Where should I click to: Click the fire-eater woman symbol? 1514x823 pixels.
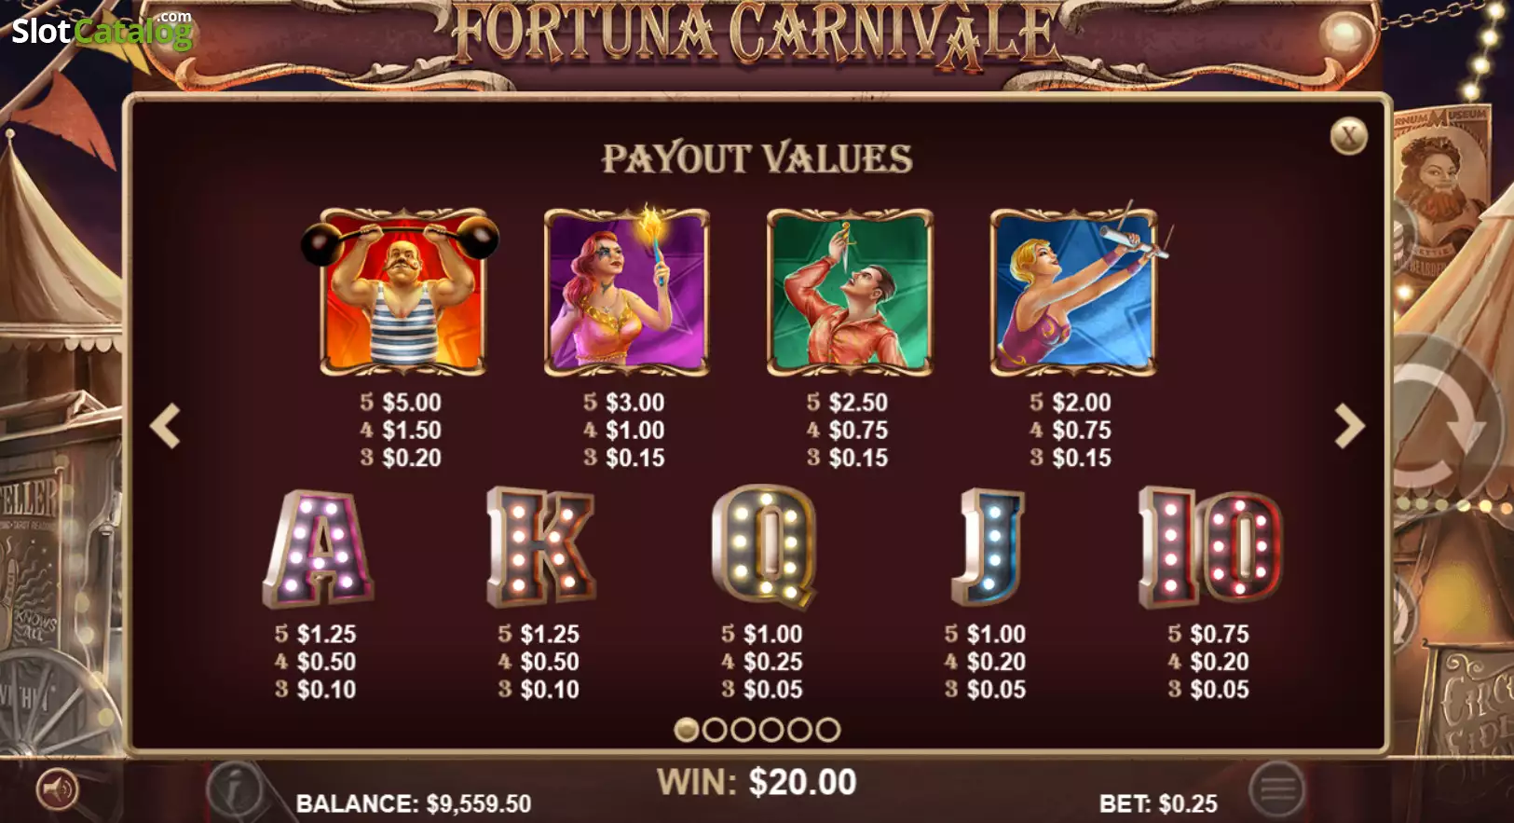(627, 292)
